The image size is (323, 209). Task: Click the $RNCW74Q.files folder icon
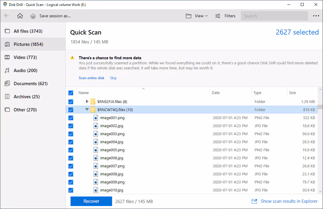[93, 110]
